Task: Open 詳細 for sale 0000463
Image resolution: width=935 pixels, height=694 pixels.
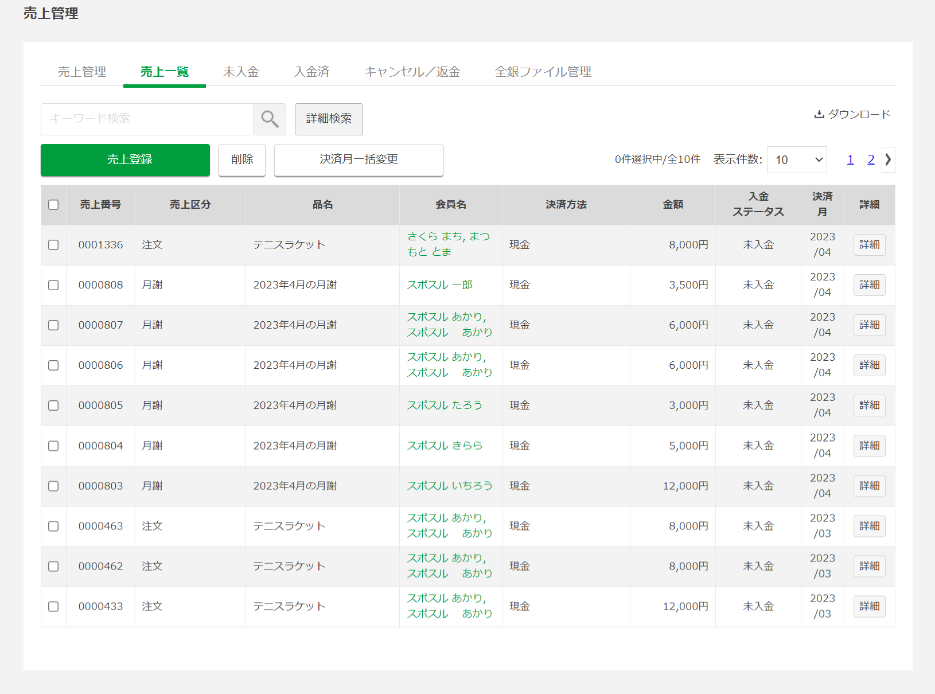Action: 869,526
